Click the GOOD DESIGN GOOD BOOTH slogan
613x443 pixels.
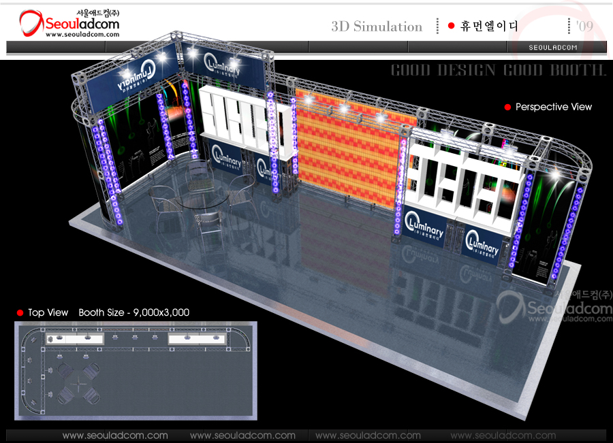(x=498, y=70)
